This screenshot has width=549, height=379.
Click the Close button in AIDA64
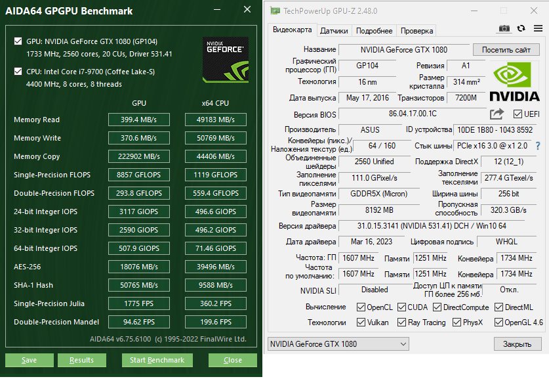coord(232,360)
